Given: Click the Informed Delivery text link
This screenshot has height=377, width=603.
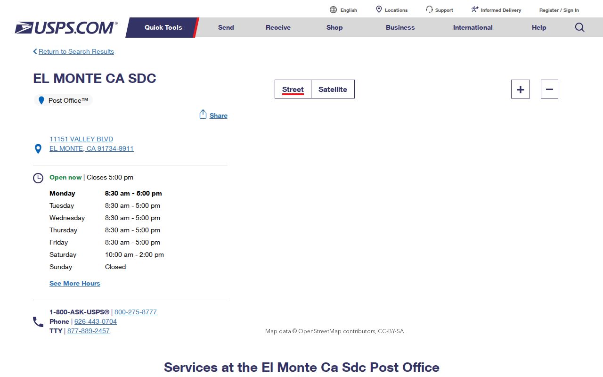Looking at the screenshot, I should (x=501, y=10).
